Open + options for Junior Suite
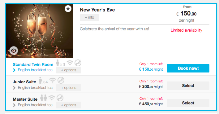The height and width of the screenshot is (114, 219). [69, 88]
